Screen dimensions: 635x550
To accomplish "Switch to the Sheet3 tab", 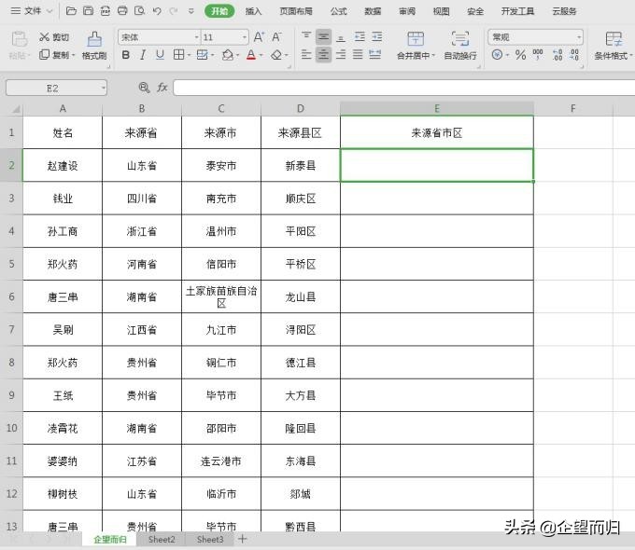I will (x=210, y=540).
